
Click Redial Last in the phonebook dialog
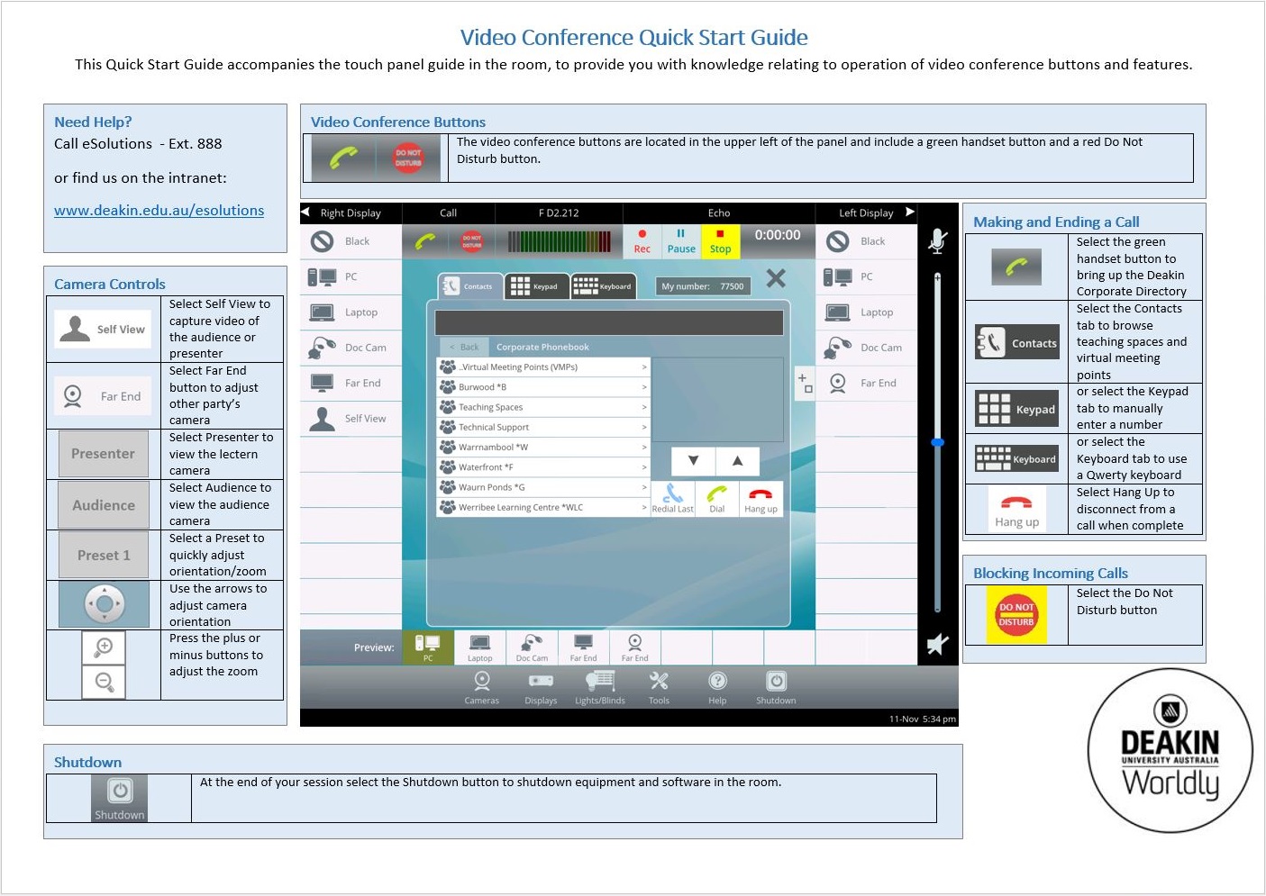coord(672,498)
